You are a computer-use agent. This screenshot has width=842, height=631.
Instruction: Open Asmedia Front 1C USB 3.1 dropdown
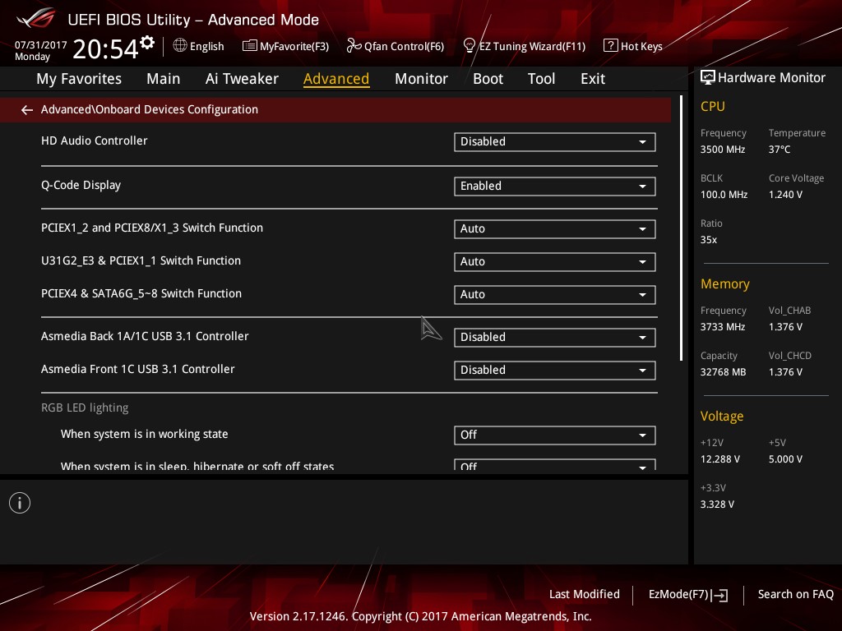pos(555,371)
